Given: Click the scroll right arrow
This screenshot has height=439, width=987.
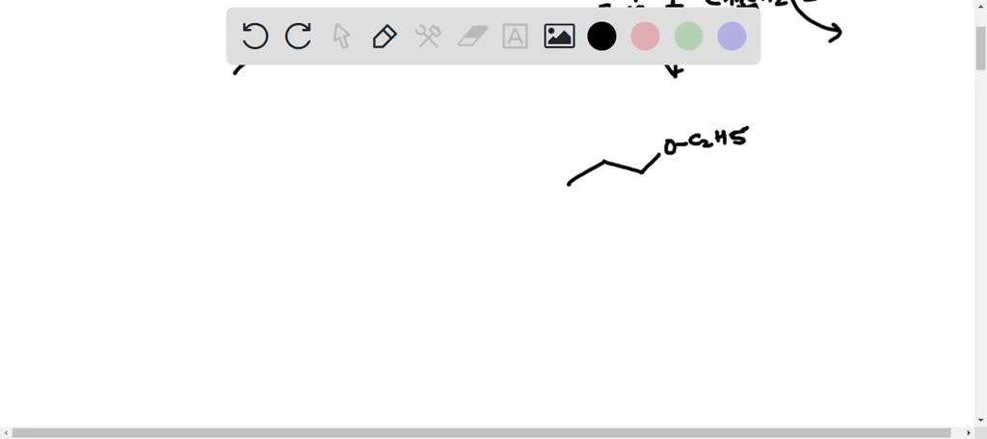Looking at the screenshot, I should (x=970, y=433).
